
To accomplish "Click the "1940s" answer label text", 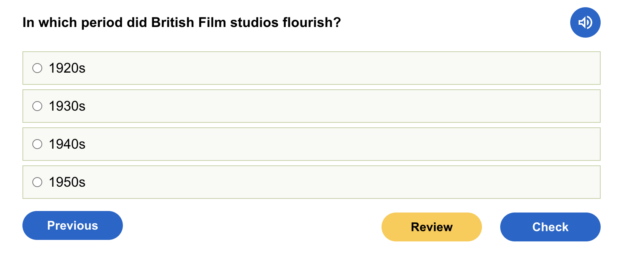I will pos(67,144).
